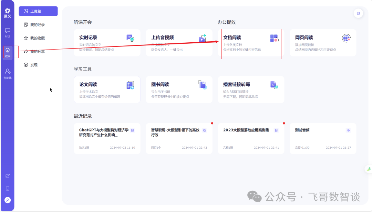372x212 pixels.
Task: Click the mobile device icon in sidebar
Action: [x=8, y=189]
